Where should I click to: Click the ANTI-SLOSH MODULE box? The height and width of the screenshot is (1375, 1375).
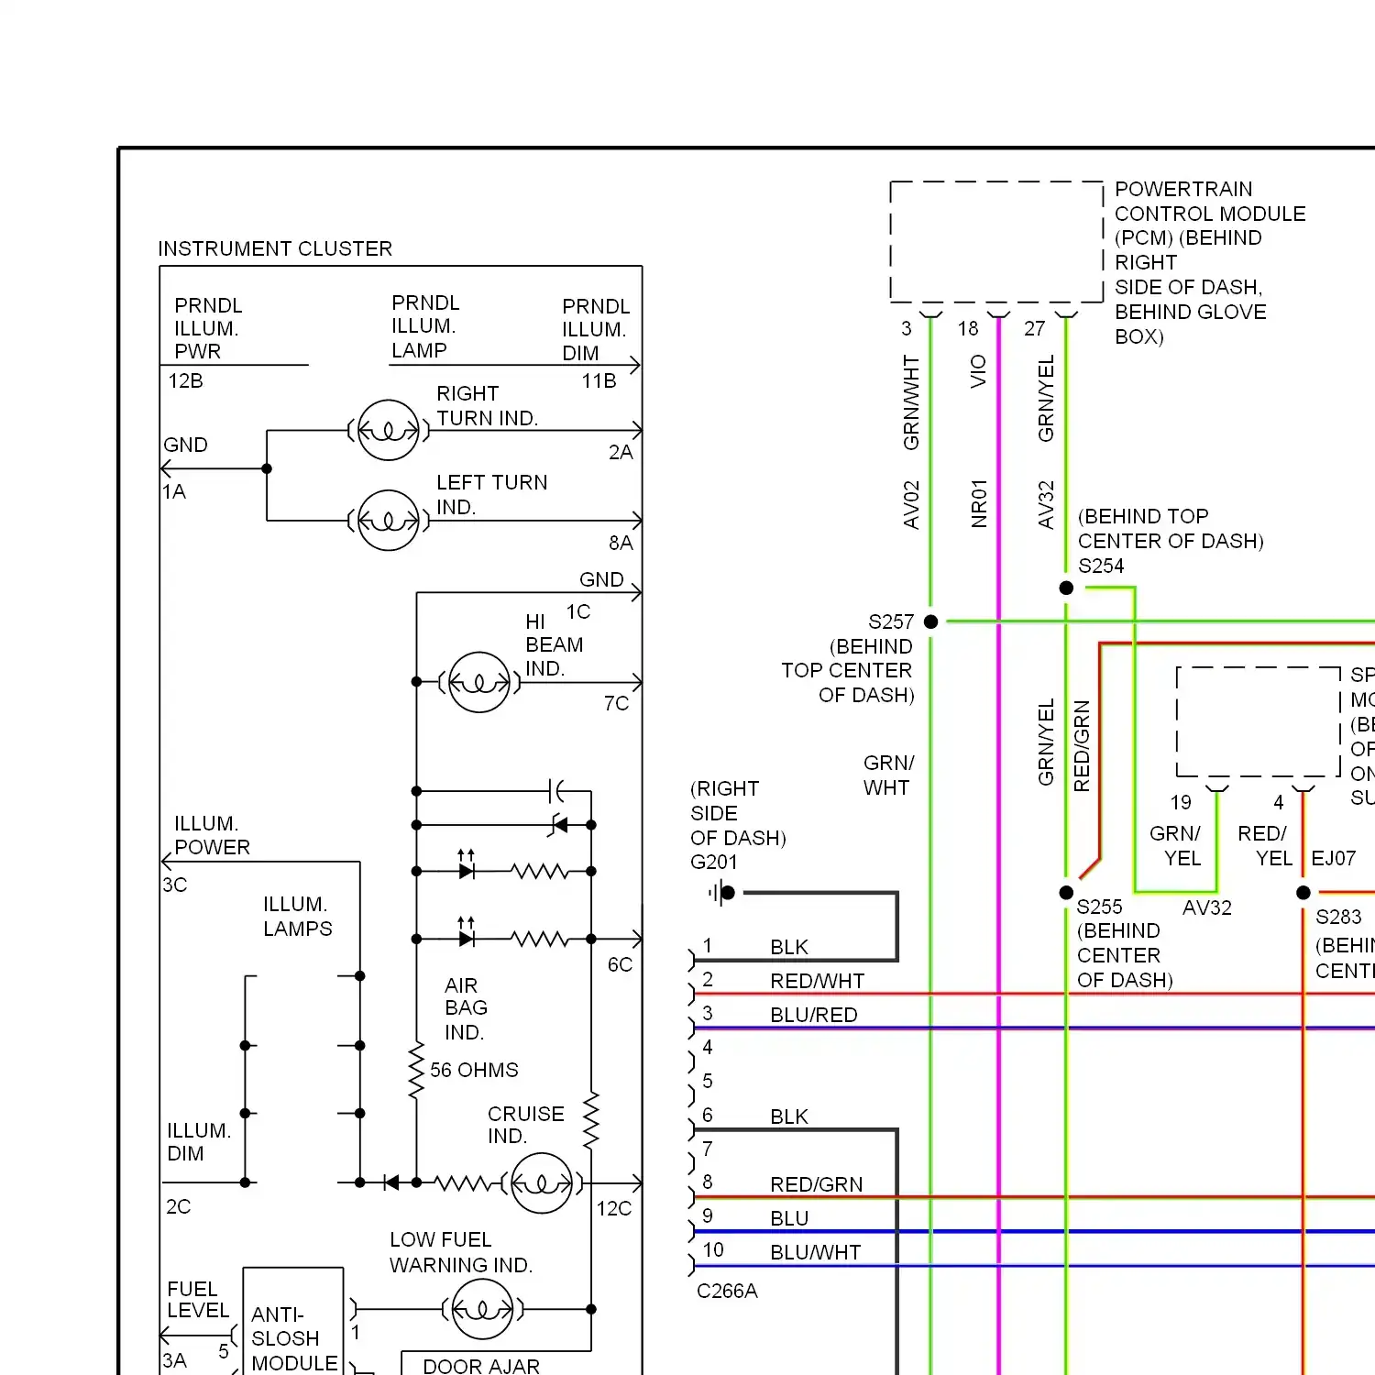pyautogui.click(x=293, y=1321)
